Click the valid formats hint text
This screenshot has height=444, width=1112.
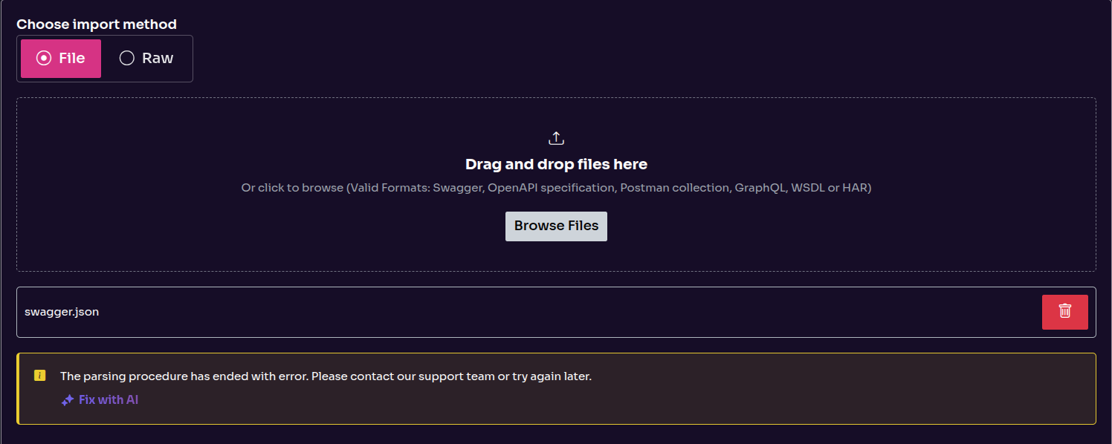click(x=556, y=188)
